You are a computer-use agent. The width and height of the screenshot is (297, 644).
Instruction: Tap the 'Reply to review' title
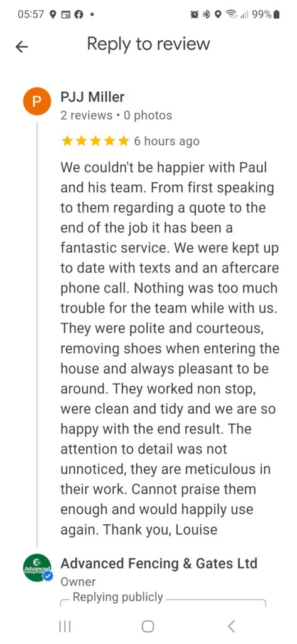click(148, 44)
